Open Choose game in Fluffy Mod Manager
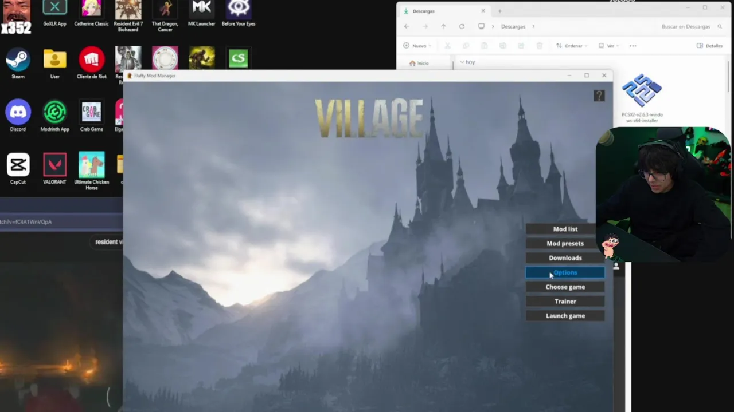 pyautogui.click(x=565, y=287)
